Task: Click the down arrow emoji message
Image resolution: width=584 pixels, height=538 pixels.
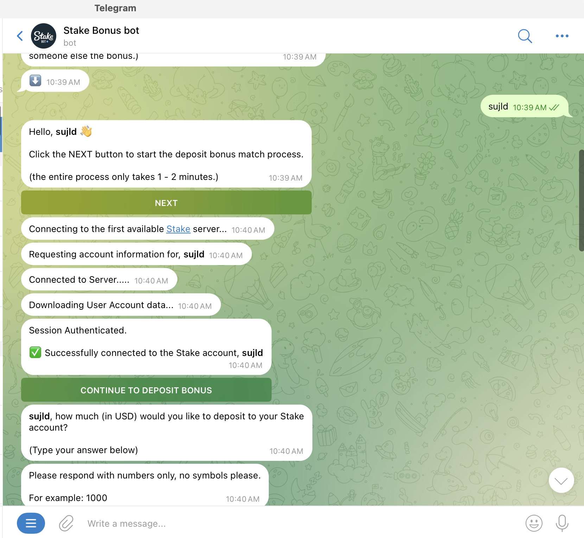Action: (55, 81)
